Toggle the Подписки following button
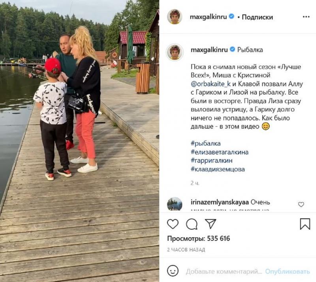 (x=257, y=17)
